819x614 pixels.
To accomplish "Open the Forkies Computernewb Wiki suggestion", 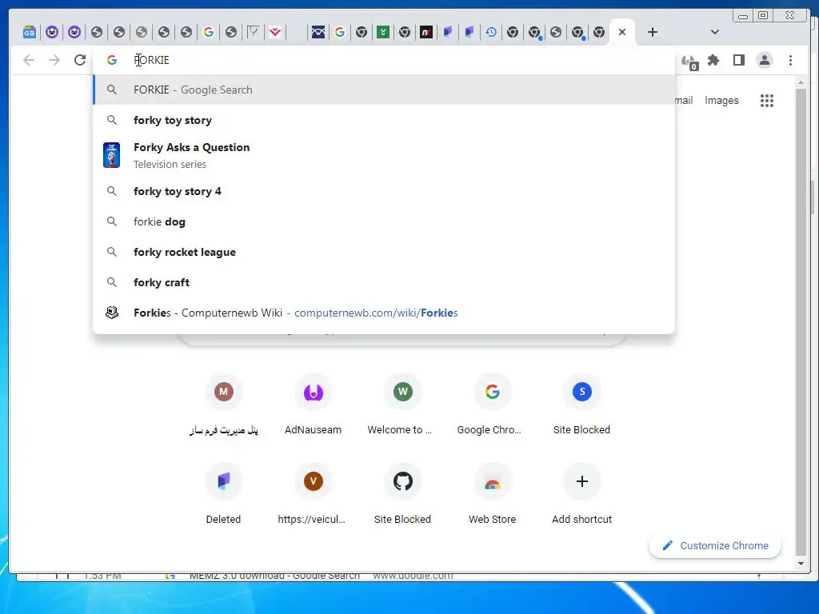I will click(384, 313).
